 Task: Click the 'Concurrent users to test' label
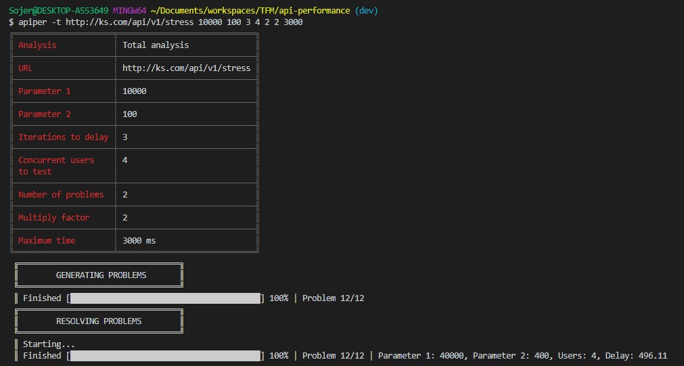[x=56, y=166]
